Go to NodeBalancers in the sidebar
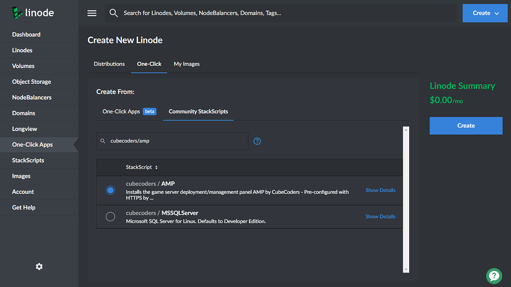 click(x=32, y=97)
